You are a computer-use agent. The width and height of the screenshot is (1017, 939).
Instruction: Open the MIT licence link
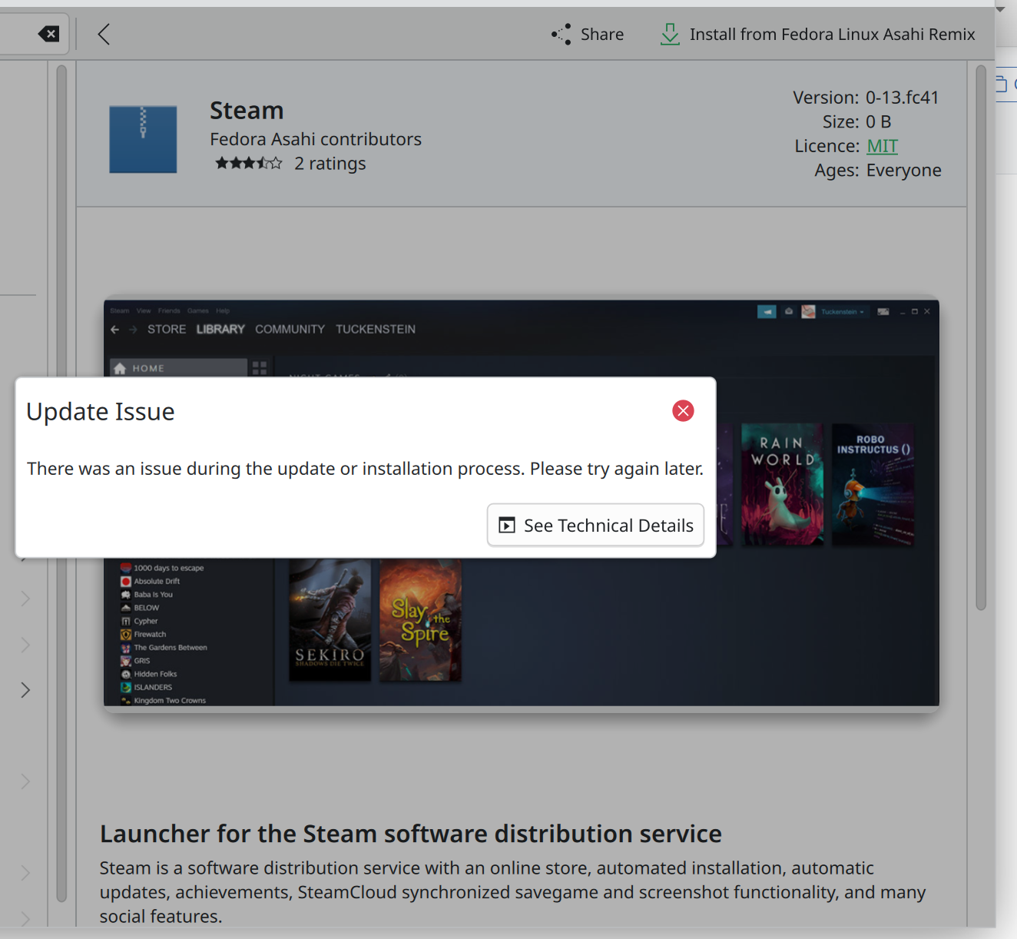[882, 146]
